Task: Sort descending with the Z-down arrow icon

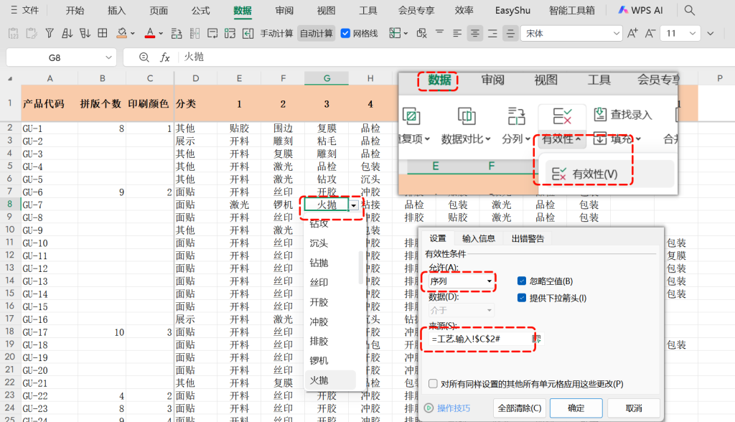Action: (x=85, y=33)
